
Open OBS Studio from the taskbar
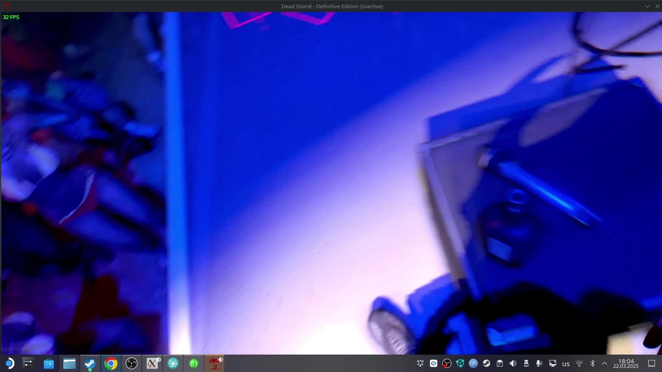tap(132, 364)
